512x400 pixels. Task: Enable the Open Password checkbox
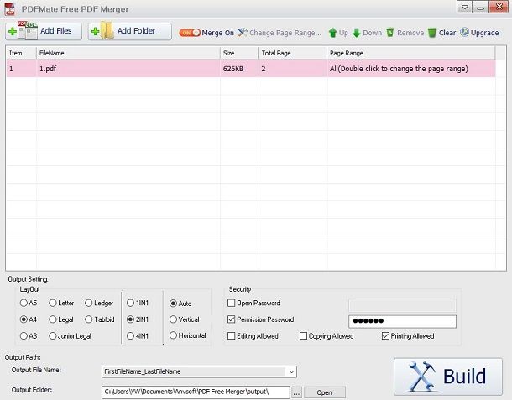231,303
